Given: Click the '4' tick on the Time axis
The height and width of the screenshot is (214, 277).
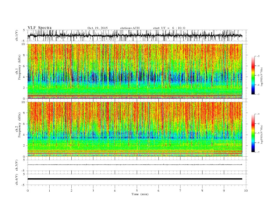Looking at the screenshot, I should pos(115,191).
